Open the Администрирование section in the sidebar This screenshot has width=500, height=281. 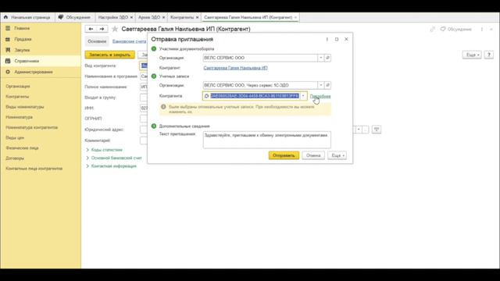(34, 72)
